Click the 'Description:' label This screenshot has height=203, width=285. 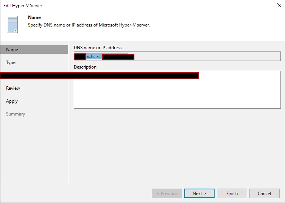86,67
